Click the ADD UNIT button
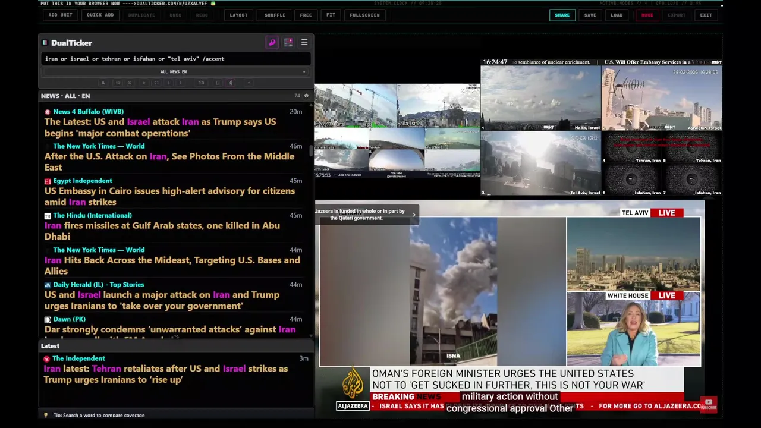 coord(60,15)
